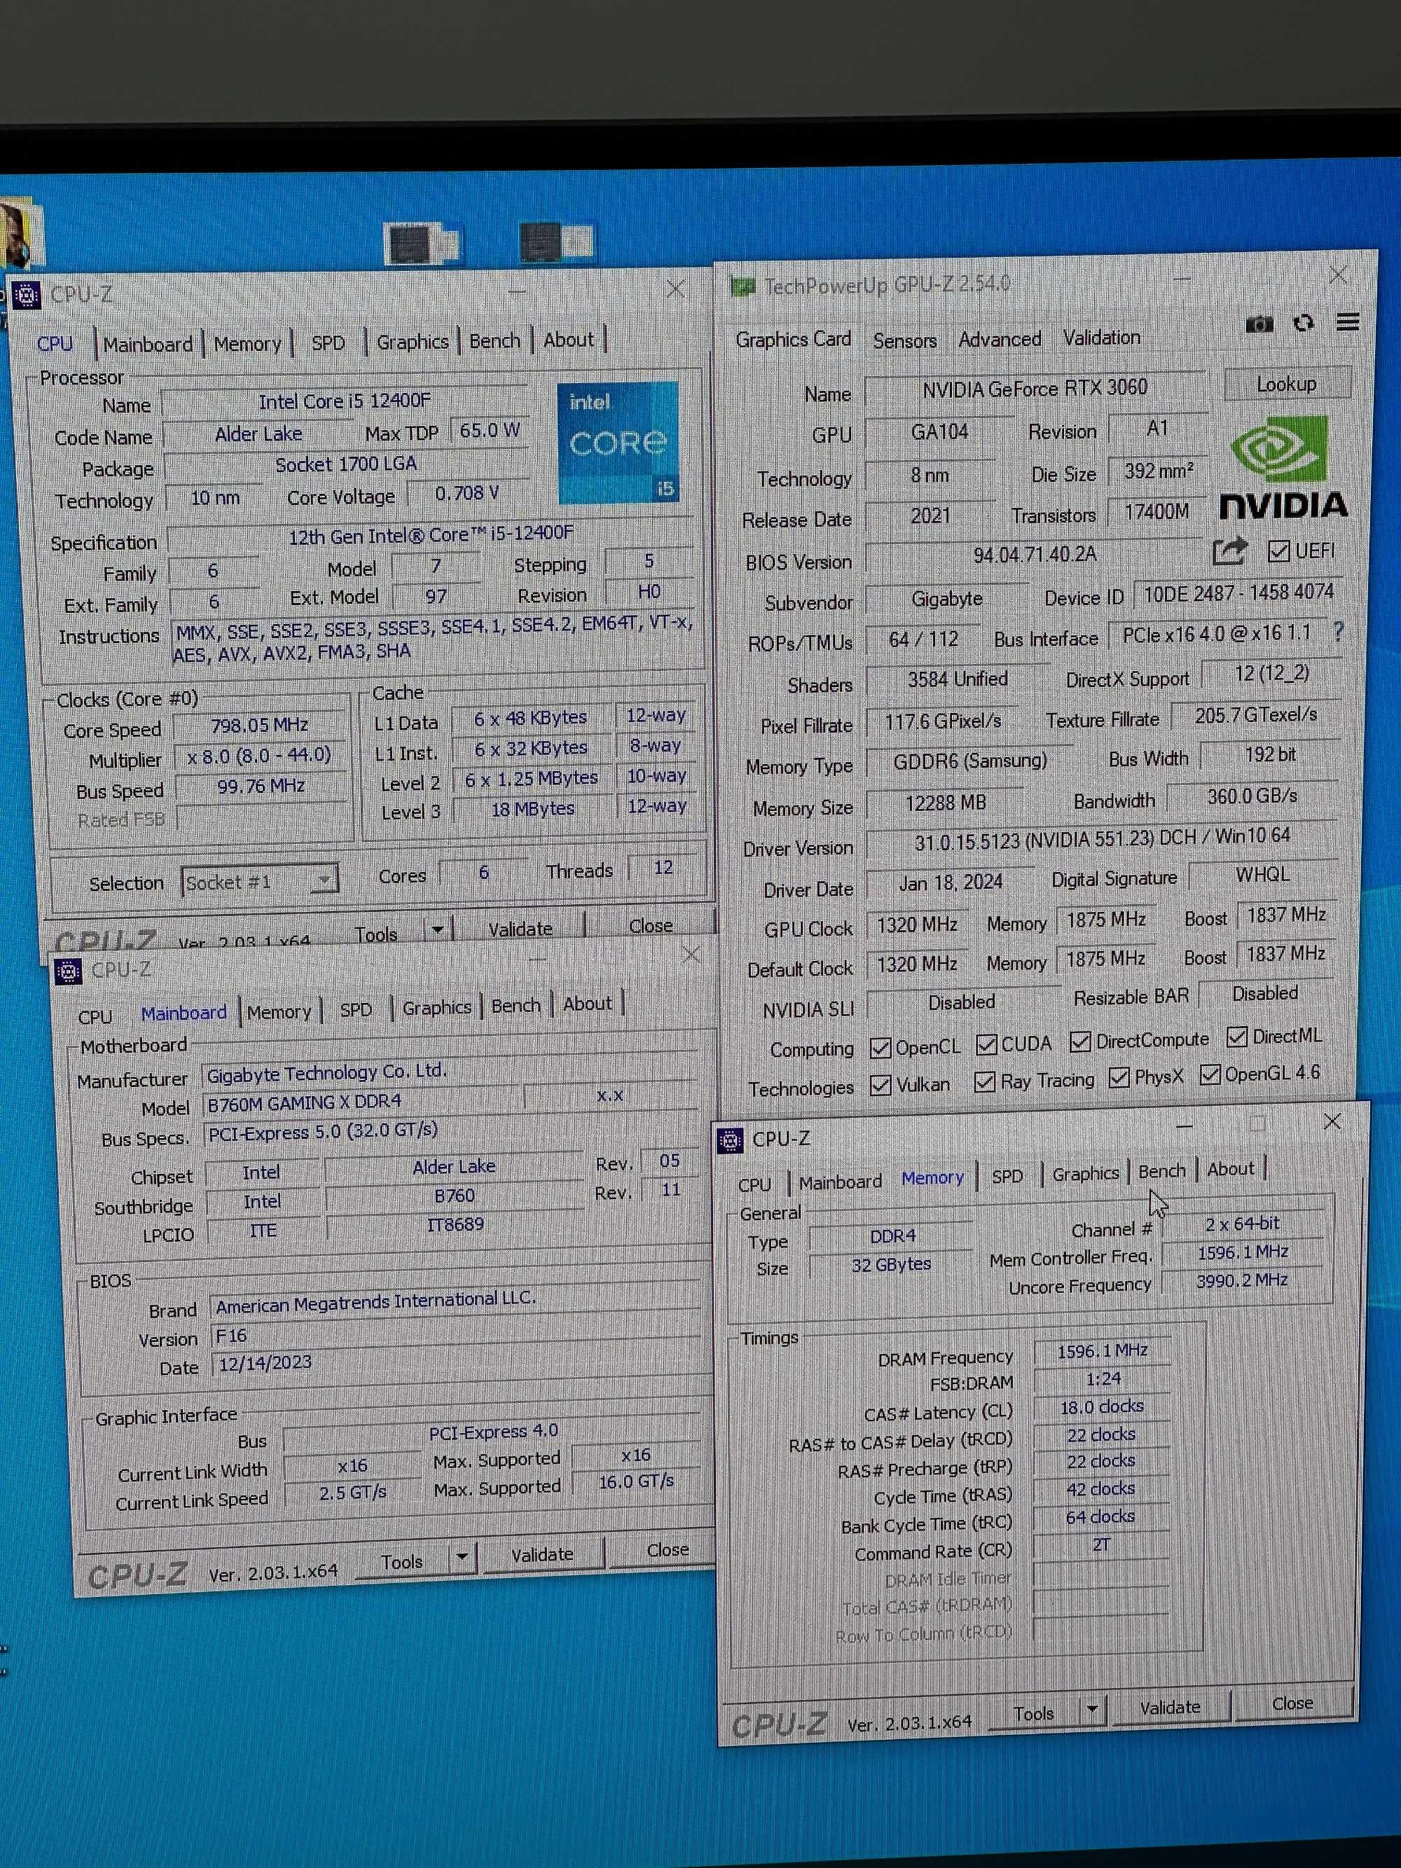Toggle the OpenCL checkbox
Image resolution: width=1401 pixels, height=1868 pixels.
coord(880,1048)
